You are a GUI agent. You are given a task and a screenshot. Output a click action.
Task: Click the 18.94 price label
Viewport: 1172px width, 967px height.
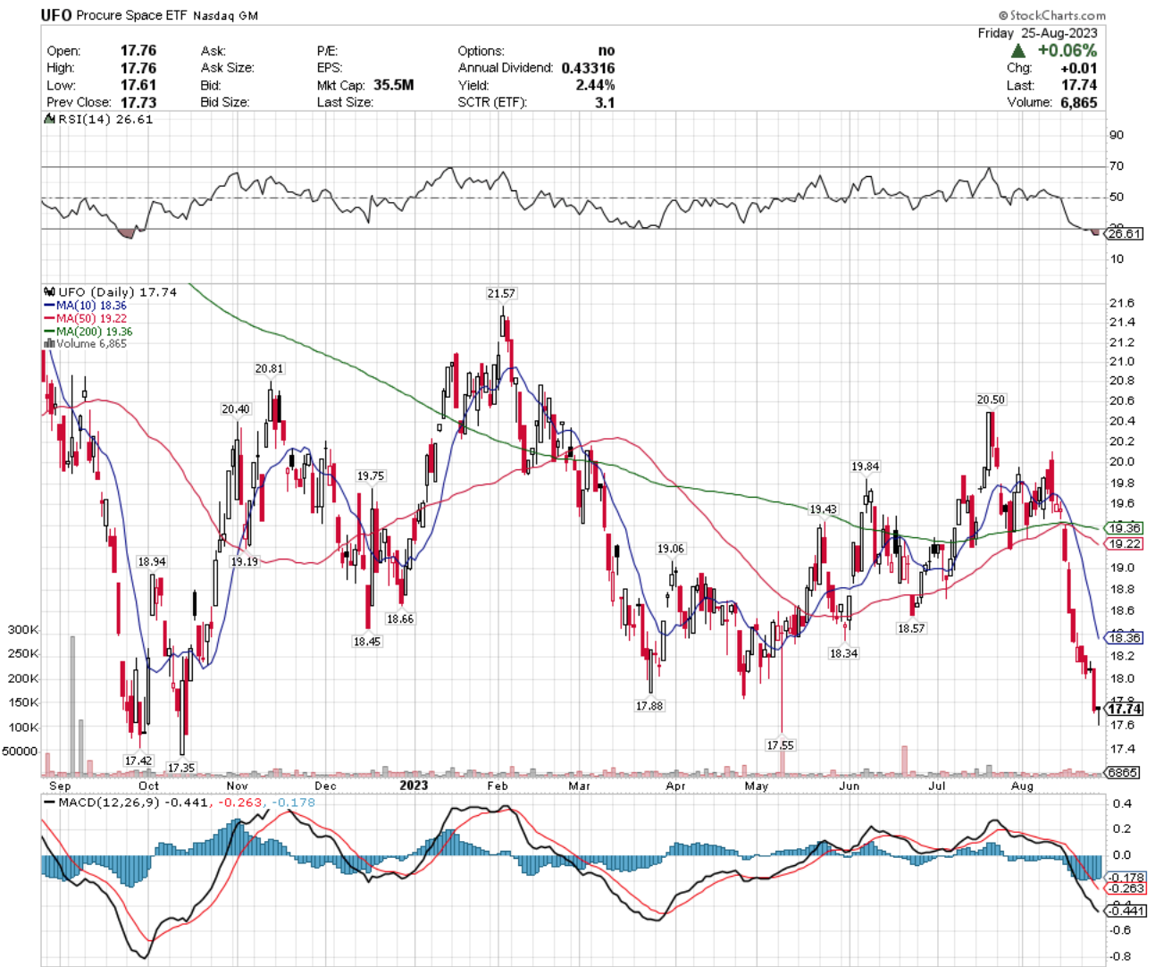(152, 562)
